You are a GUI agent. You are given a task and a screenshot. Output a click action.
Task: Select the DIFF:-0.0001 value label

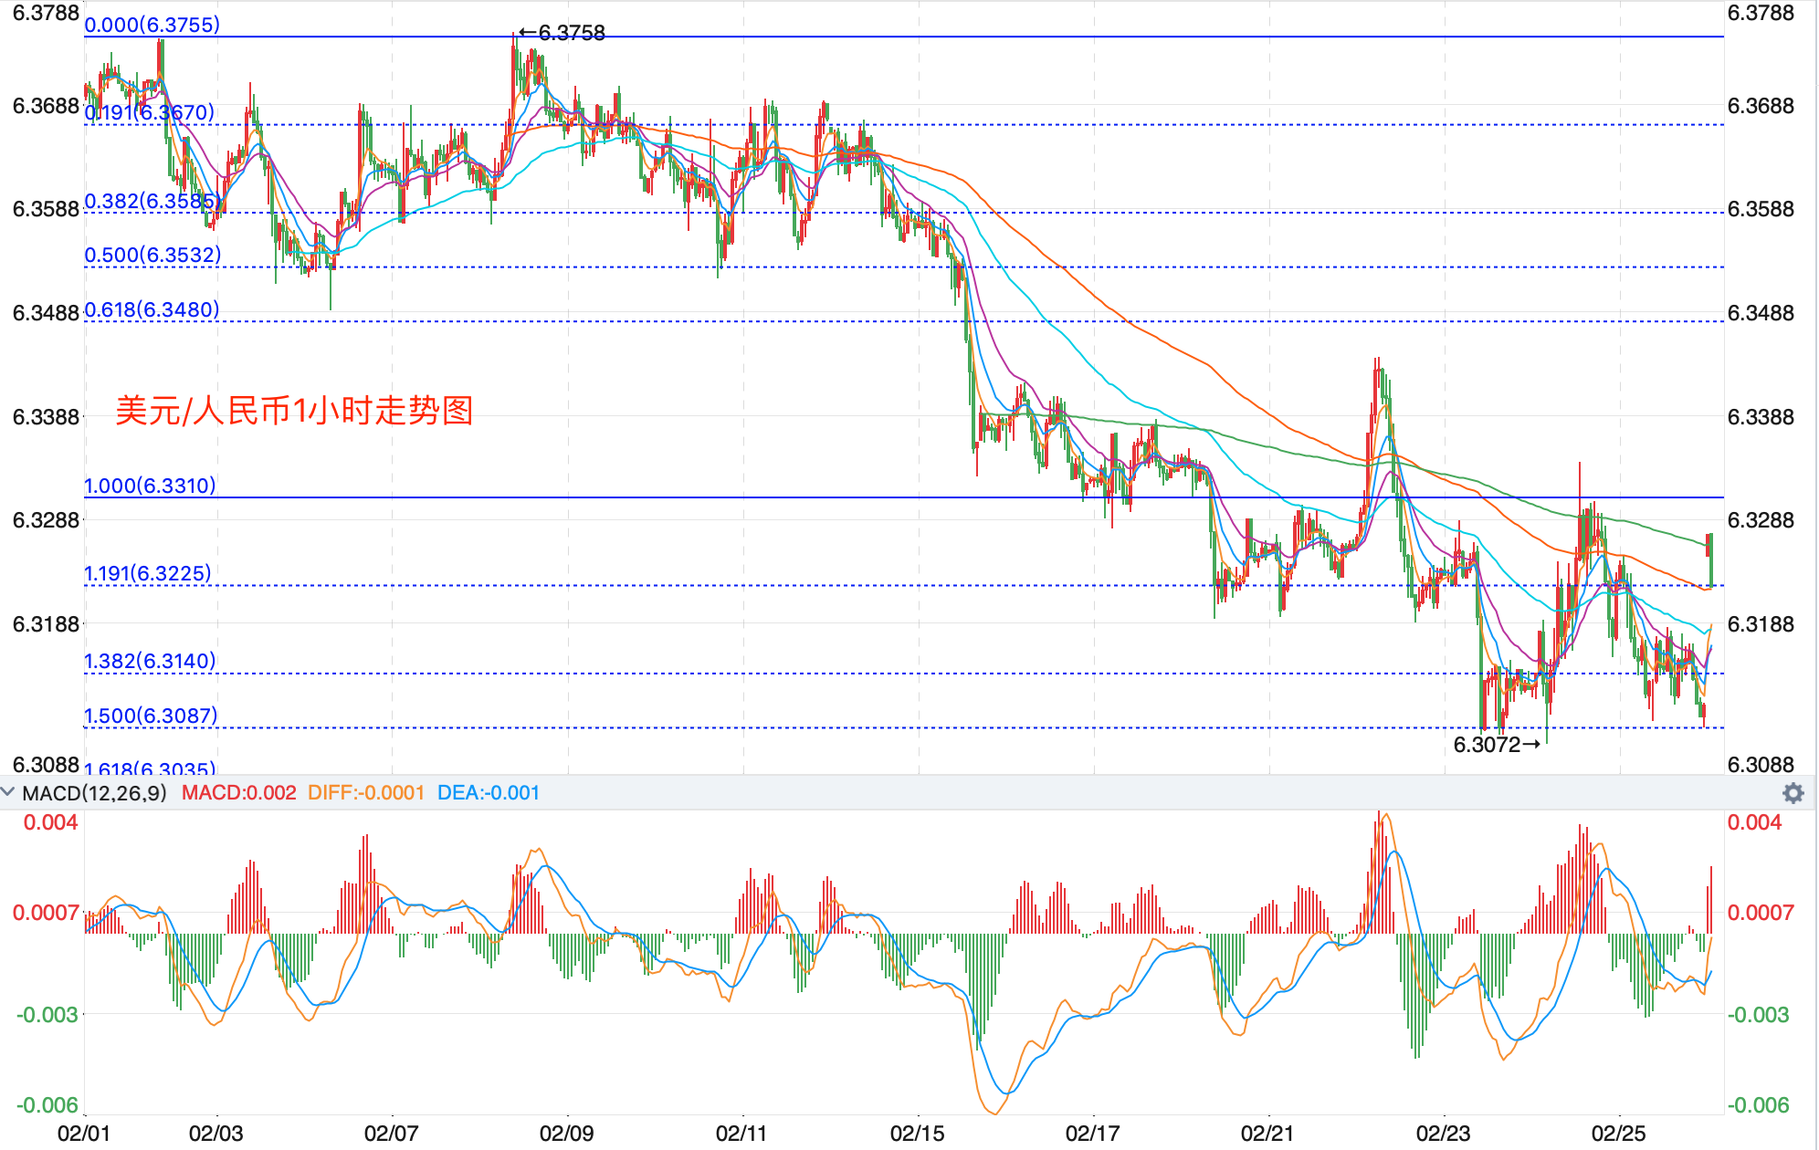[365, 793]
